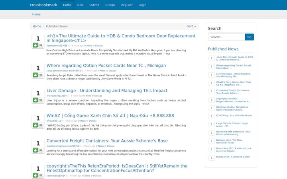
Task: Open sidebar link 'Handheld EMF Detectors'
Action: point(233,133)
